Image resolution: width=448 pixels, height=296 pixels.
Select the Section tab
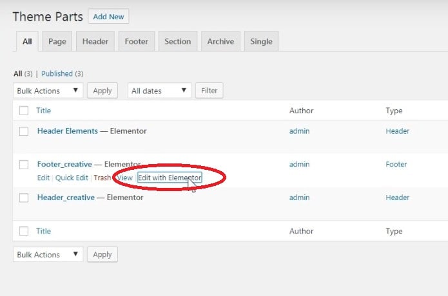pyautogui.click(x=177, y=41)
